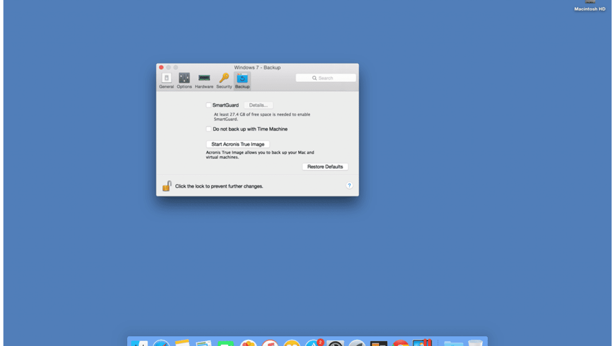The height and width of the screenshot is (346, 615).
Task: Select the Security key icon
Action: pyautogui.click(x=224, y=81)
